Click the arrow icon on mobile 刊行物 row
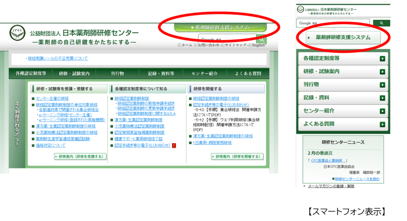 (x=382, y=85)
